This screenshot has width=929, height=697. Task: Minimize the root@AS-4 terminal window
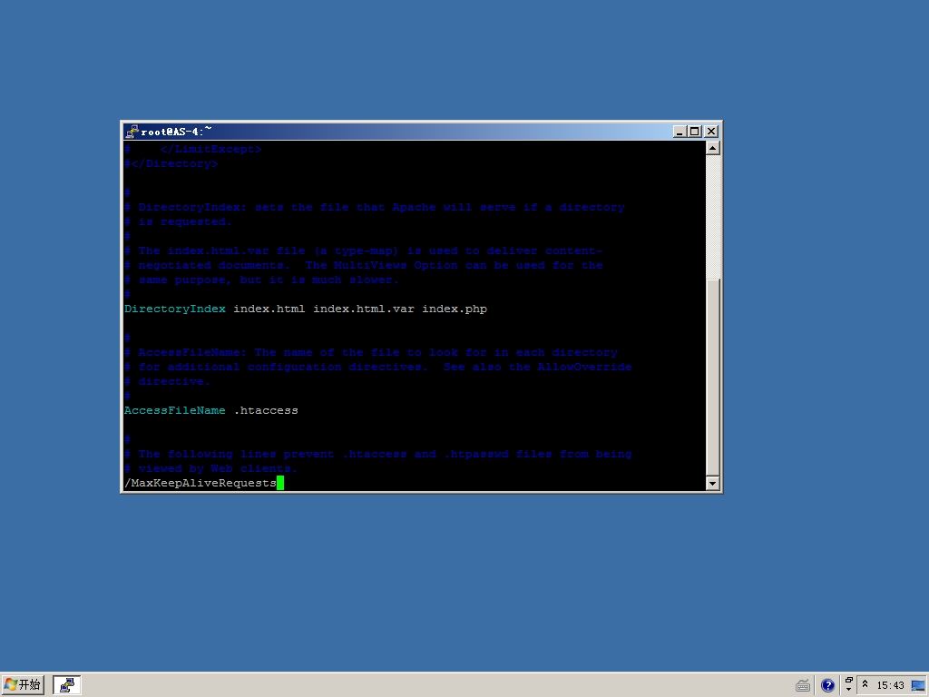(680, 132)
